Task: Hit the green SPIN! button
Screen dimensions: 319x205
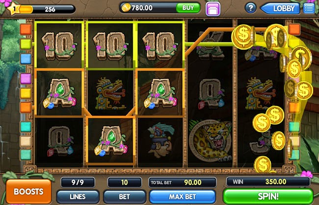Action: 268,196
